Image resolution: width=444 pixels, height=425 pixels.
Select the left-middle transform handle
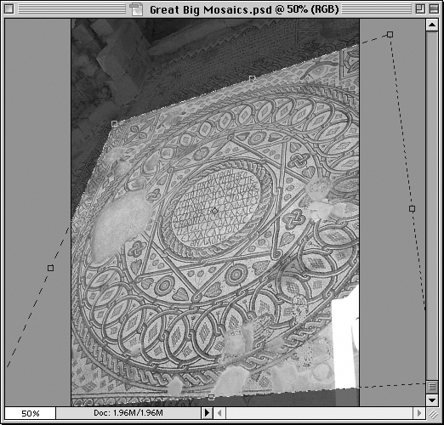[x=50, y=268]
